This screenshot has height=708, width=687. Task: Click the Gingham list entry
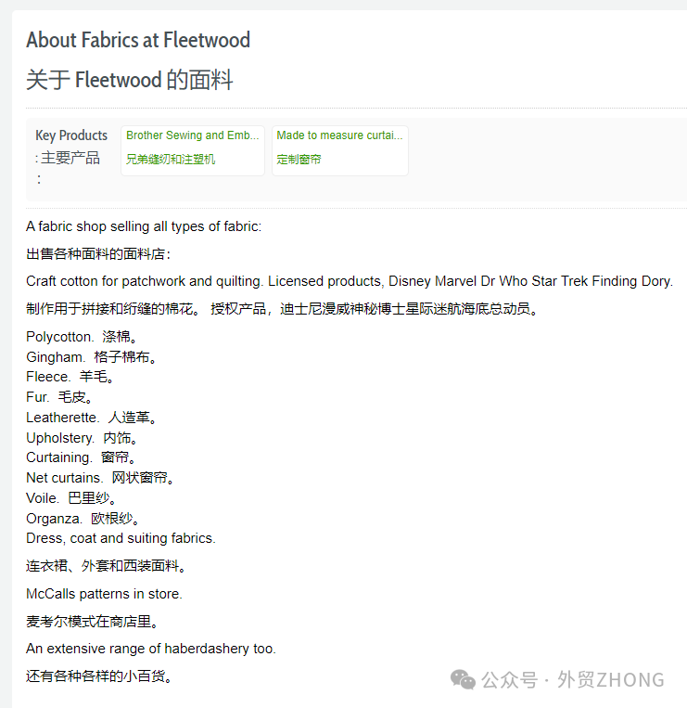click(x=56, y=357)
